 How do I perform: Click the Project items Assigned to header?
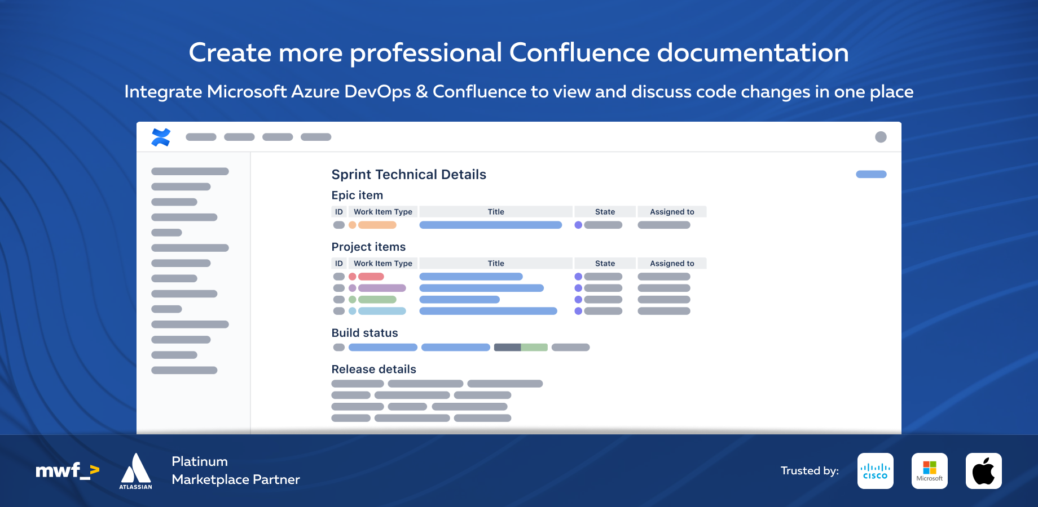point(672,263)
